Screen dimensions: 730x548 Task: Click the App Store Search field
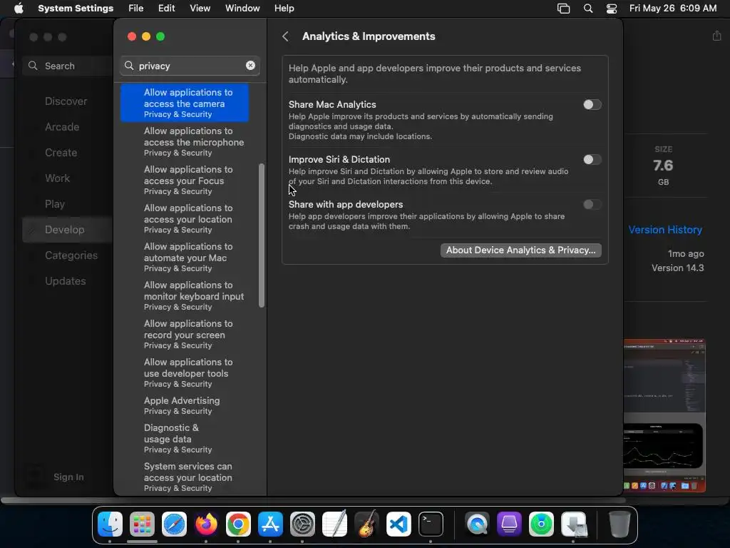68,66
